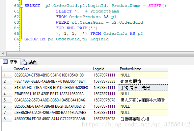
Task: Switch to the 结果 results tab
Action: [x=10, y=62]
